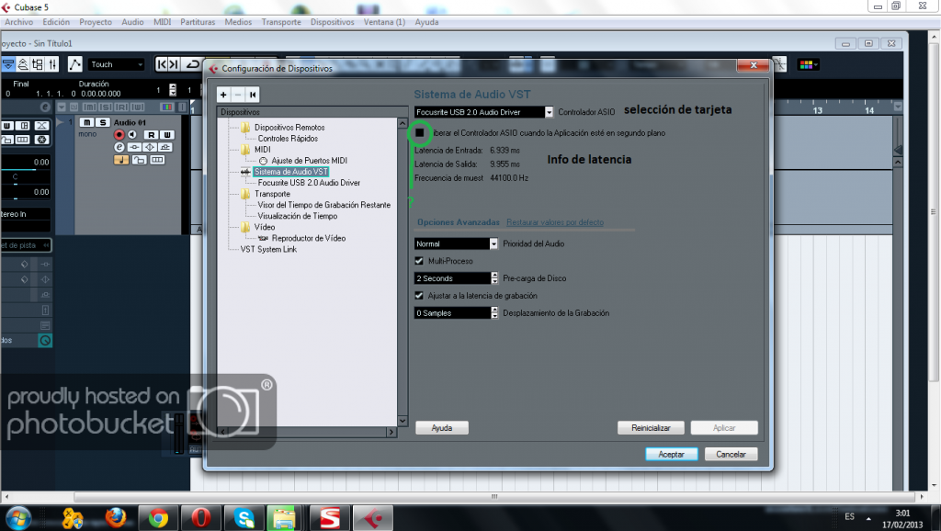The image size is (941, 531).
Task: Click the reset devices arrow icon
Action: pyautogui.click(x=253, y=95)
